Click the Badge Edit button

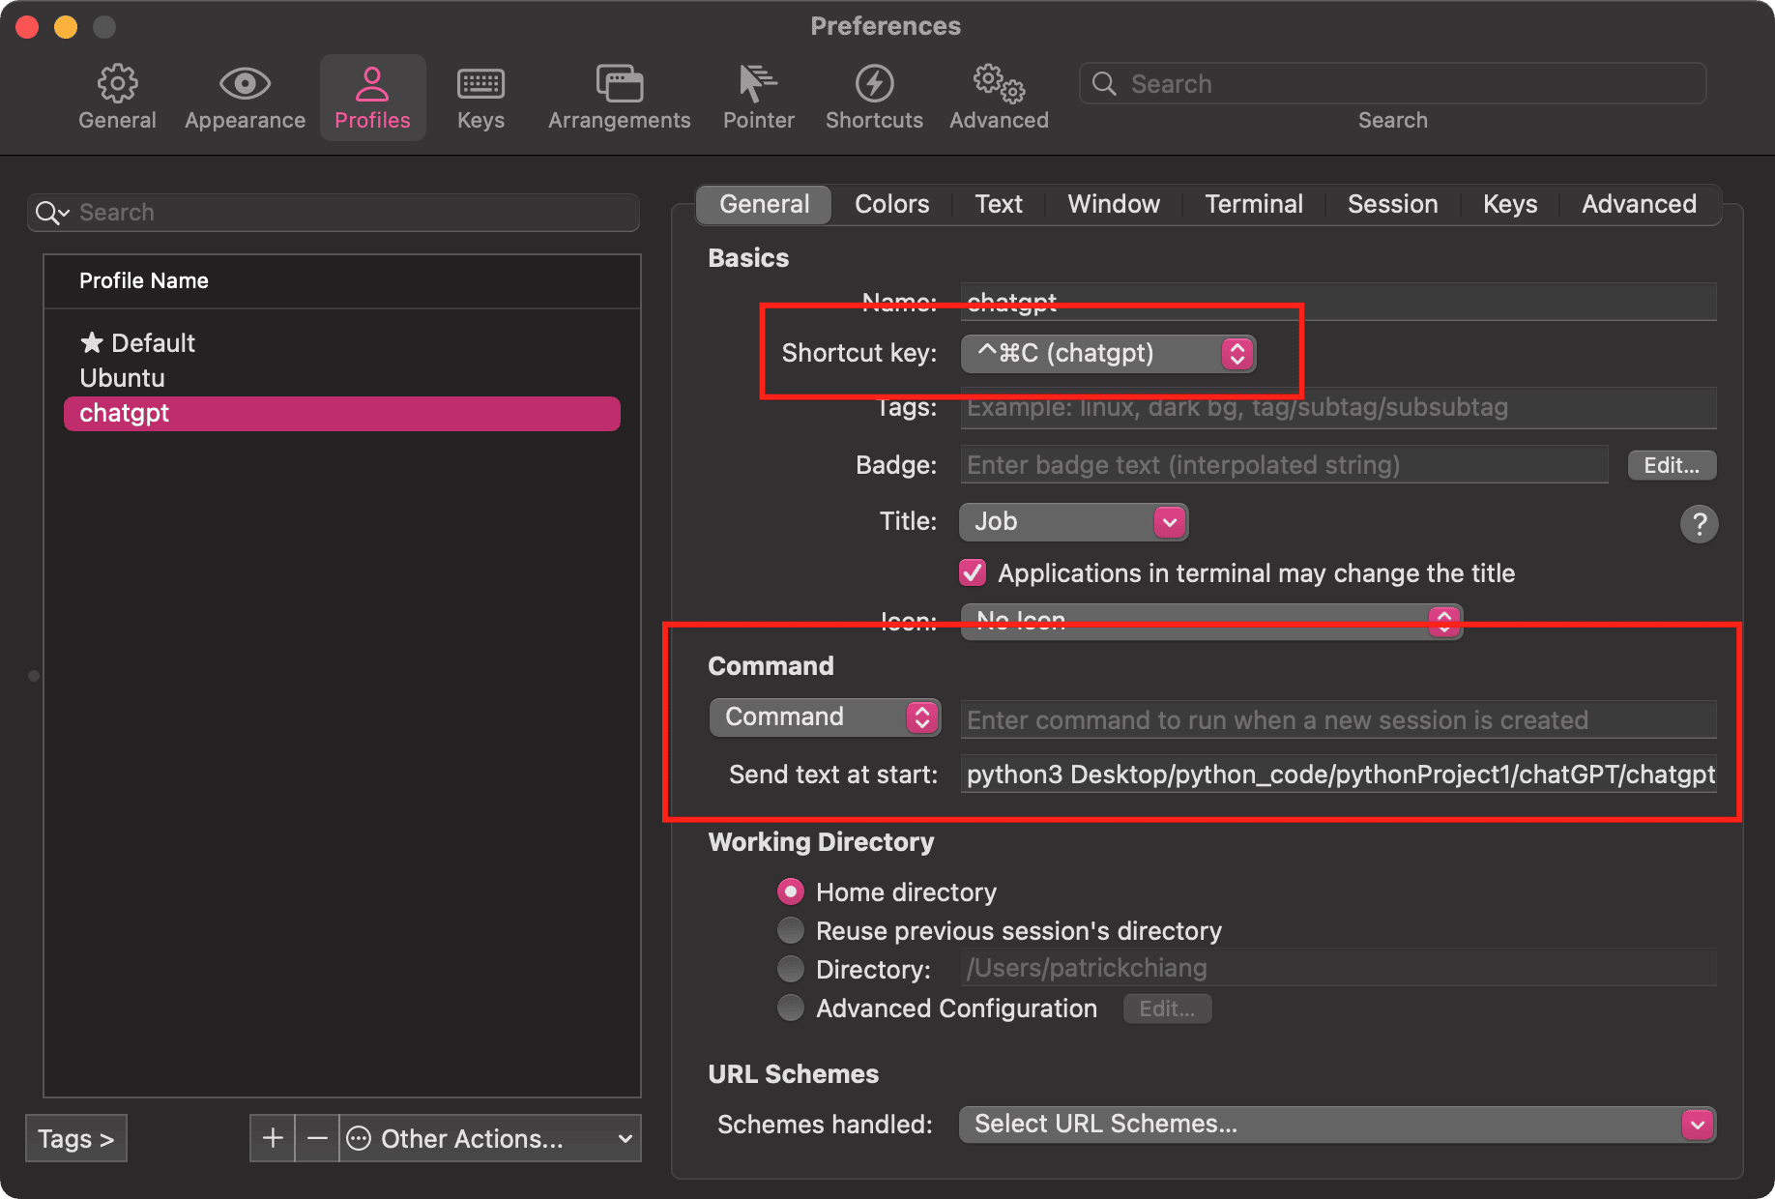pyautogui.click(x=1672, y=465)
